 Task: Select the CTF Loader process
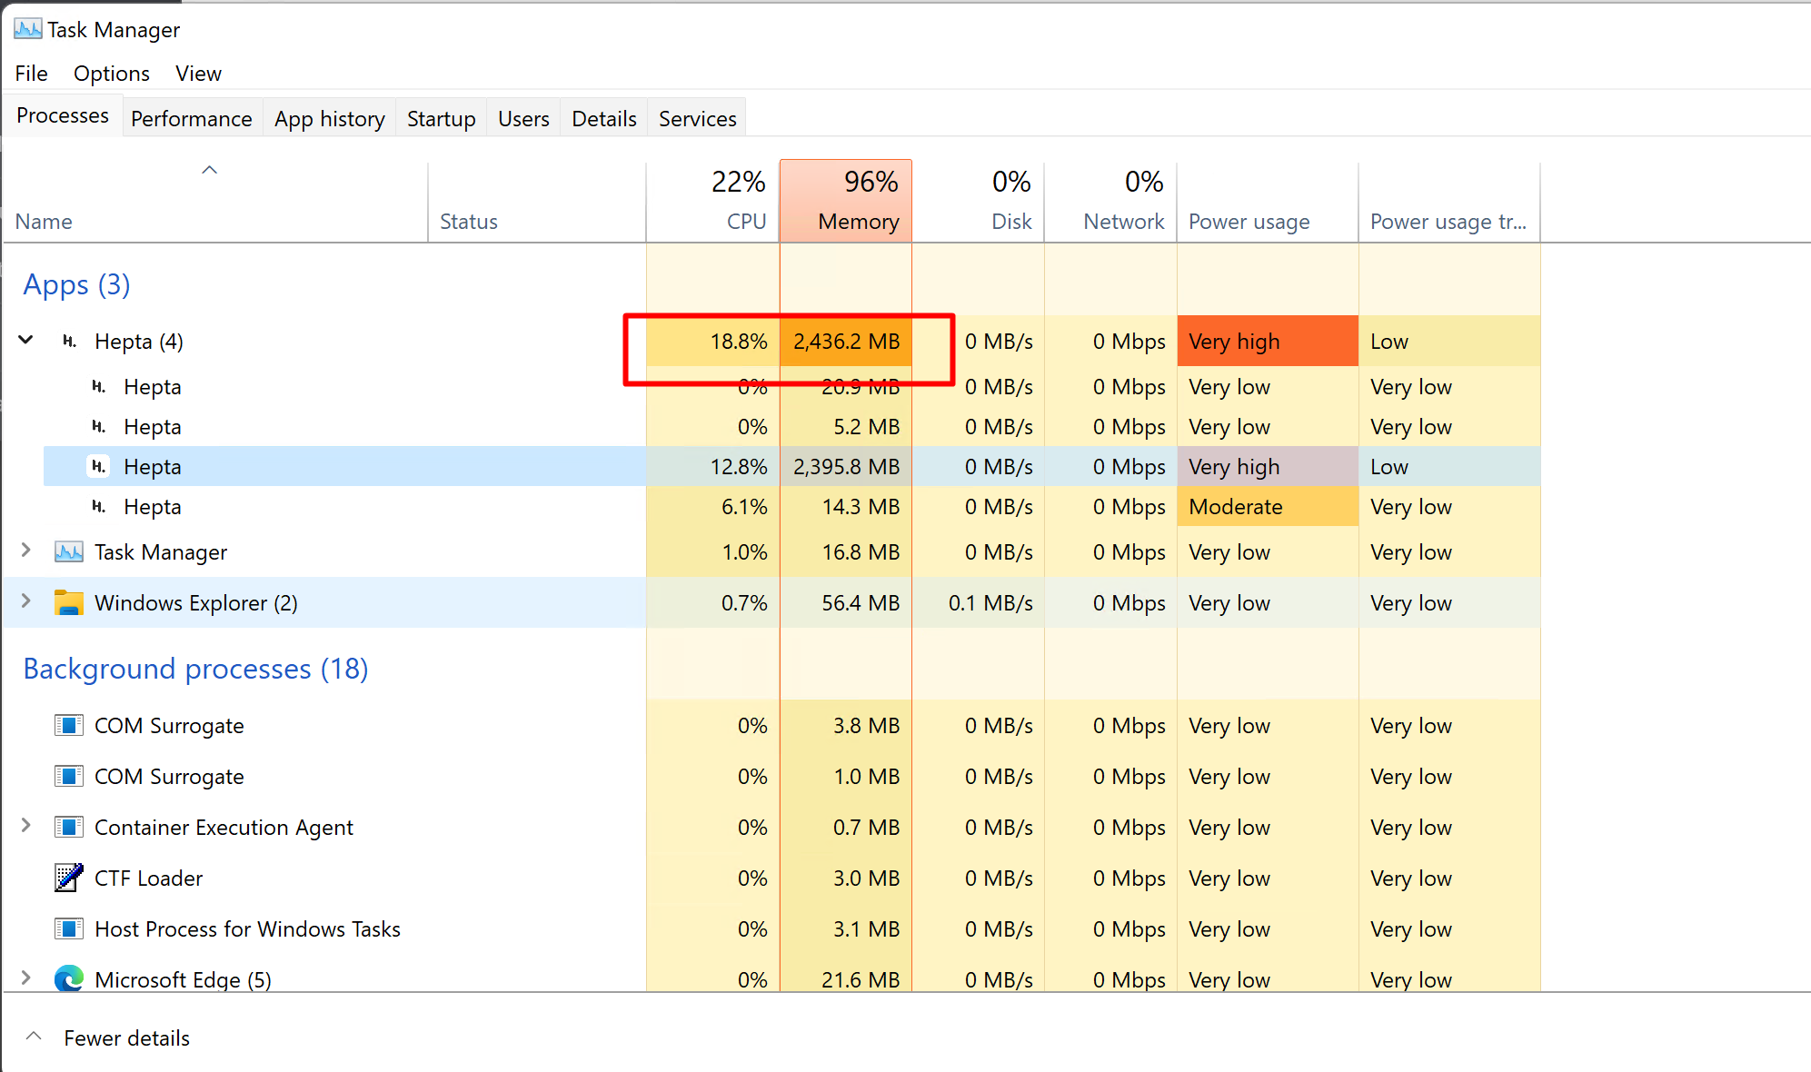(x=149, y=878)
